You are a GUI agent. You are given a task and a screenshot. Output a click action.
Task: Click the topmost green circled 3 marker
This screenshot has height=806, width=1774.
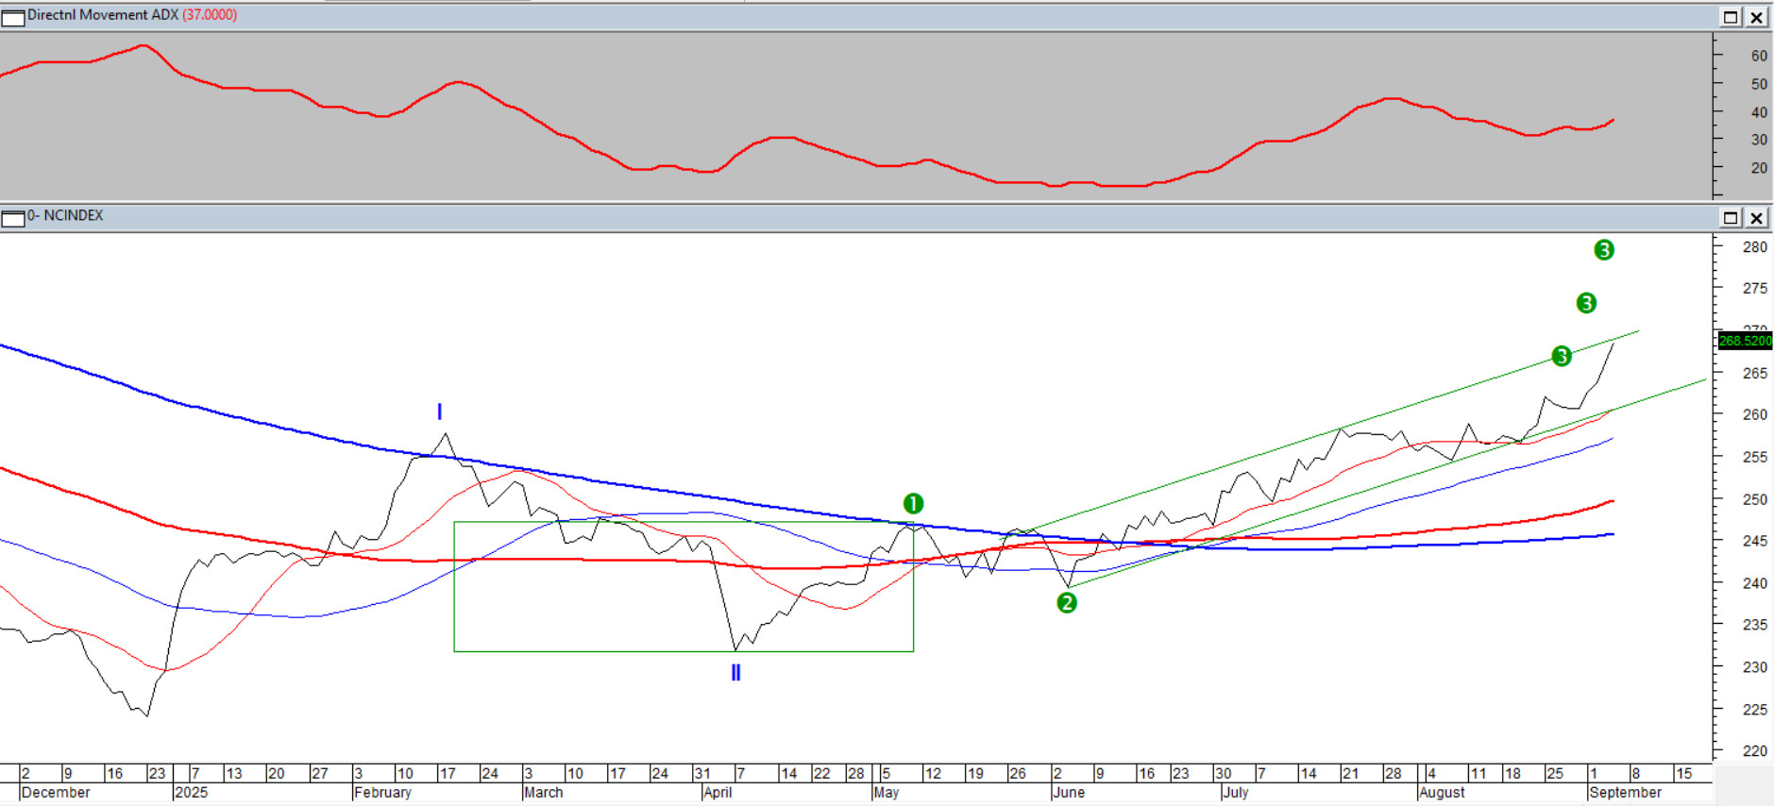point(1603,250)
